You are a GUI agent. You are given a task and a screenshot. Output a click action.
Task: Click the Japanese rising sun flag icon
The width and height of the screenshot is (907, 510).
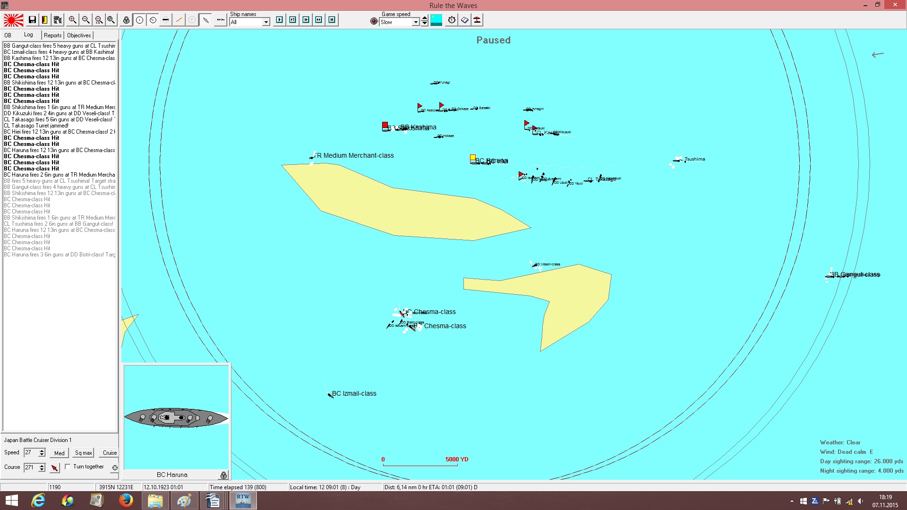coord(14,20)
